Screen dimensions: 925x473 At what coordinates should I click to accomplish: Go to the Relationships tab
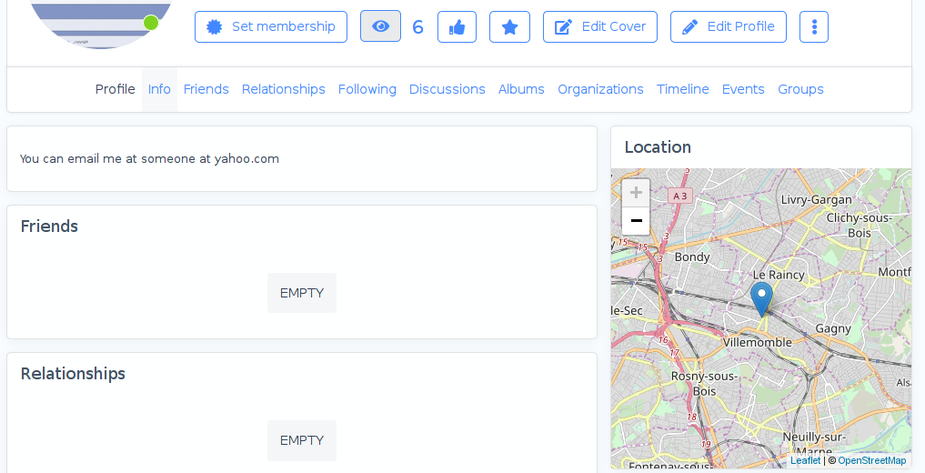(284, 89)
